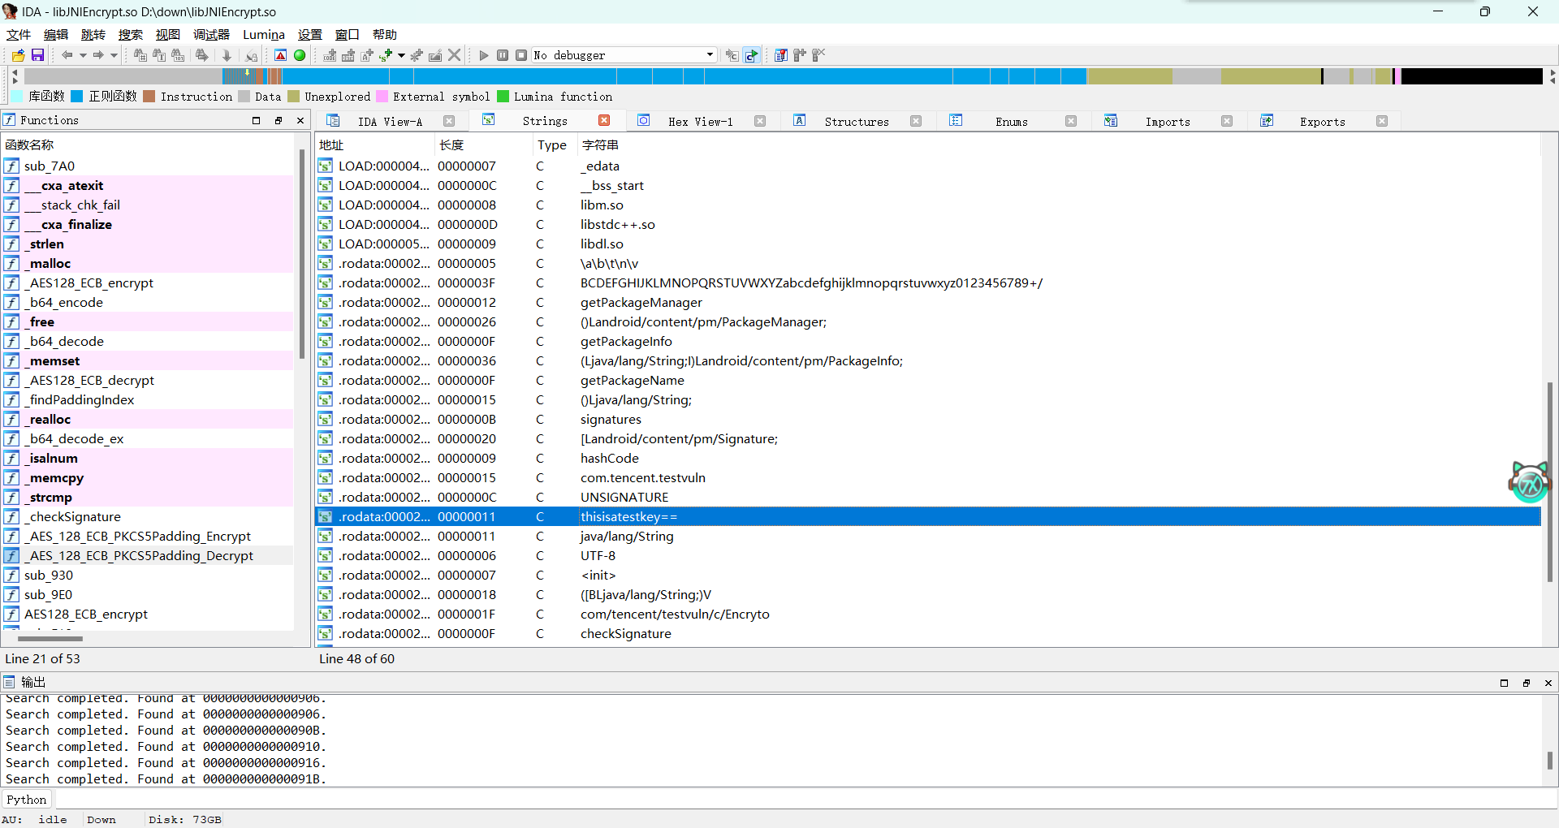Viewport: 1559px width, 828px height.
Task: Click the Structures tab icon
Action: point(800,120)
